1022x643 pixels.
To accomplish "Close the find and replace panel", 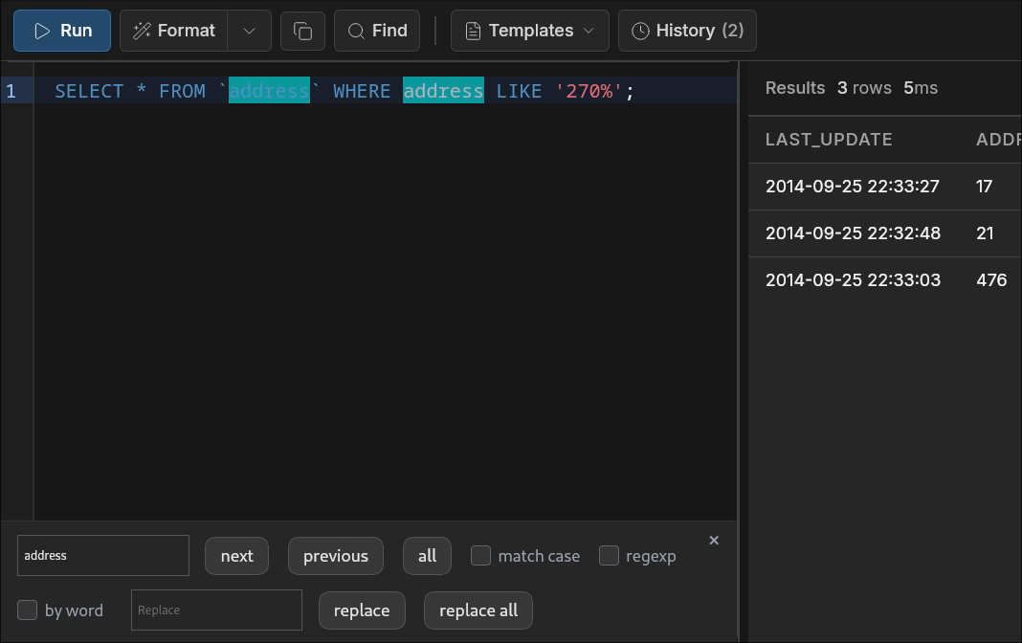I will (714, 540).
